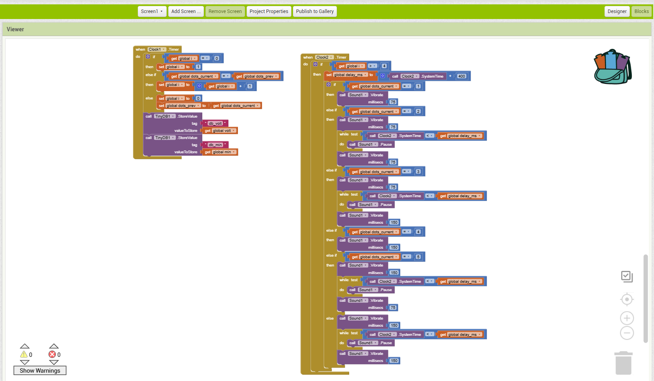Screen dimensions: 654x381
Task: Click the red error circle icon
Action: tap(52, 354)
